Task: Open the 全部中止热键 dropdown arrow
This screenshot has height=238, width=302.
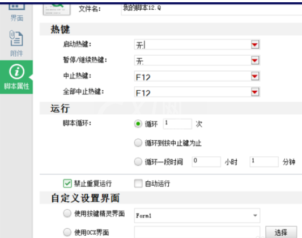Action: tap(255, 92)
